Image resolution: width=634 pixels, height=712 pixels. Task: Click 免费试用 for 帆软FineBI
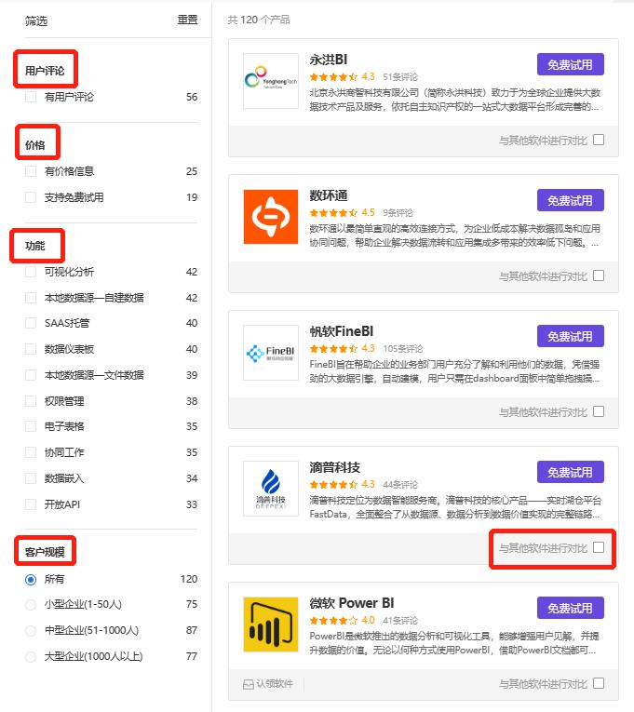point(571,336)
